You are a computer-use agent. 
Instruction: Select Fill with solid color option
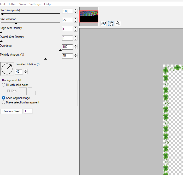[3, 85]
